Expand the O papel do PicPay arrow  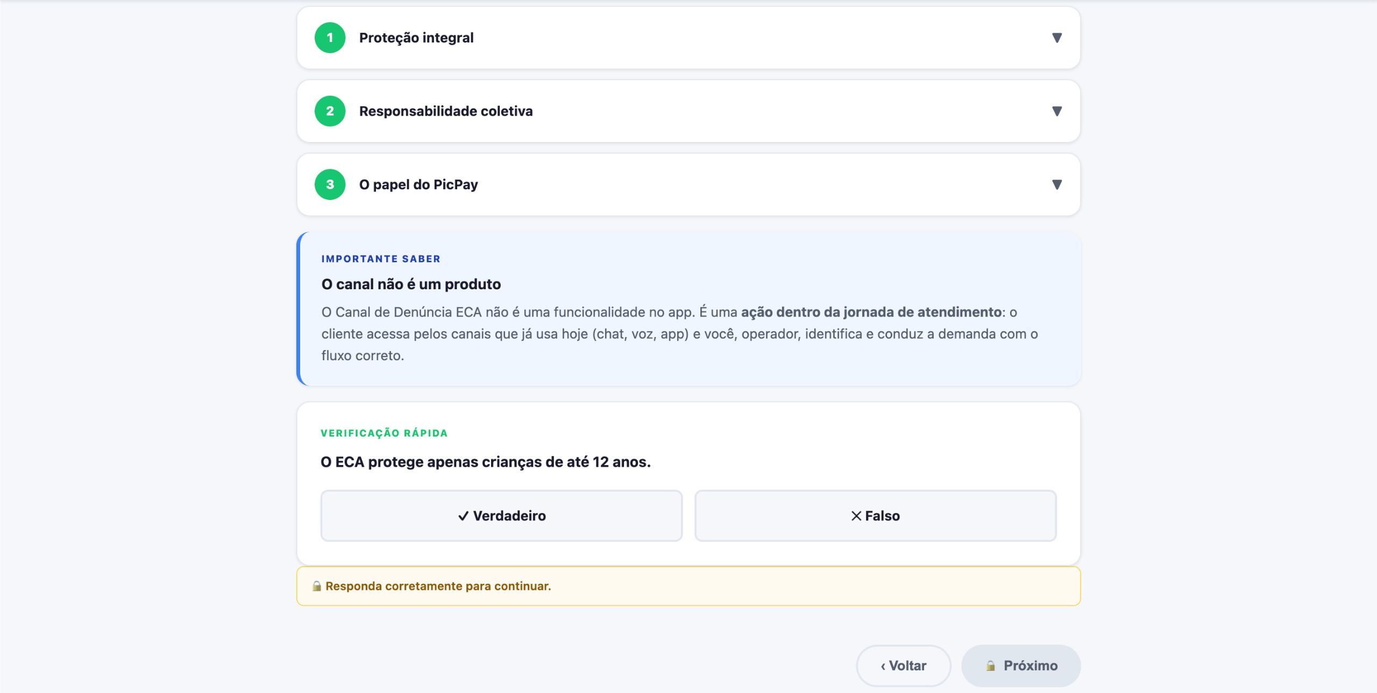click(x=1056, y=184)
